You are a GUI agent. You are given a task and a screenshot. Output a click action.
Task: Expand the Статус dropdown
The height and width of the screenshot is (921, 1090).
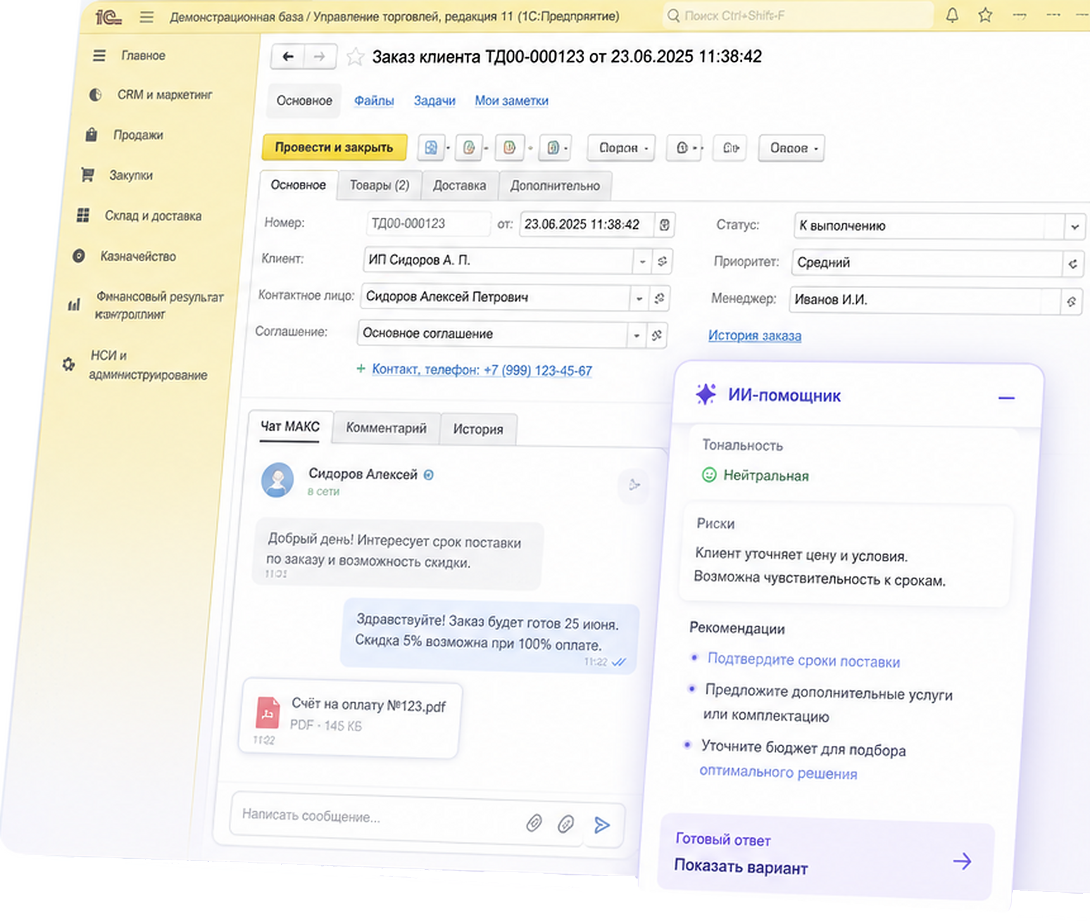point(1075,227)
